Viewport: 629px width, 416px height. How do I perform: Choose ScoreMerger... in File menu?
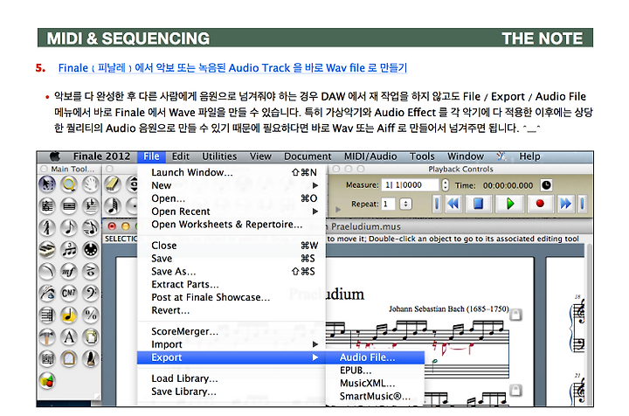[232, 331]
